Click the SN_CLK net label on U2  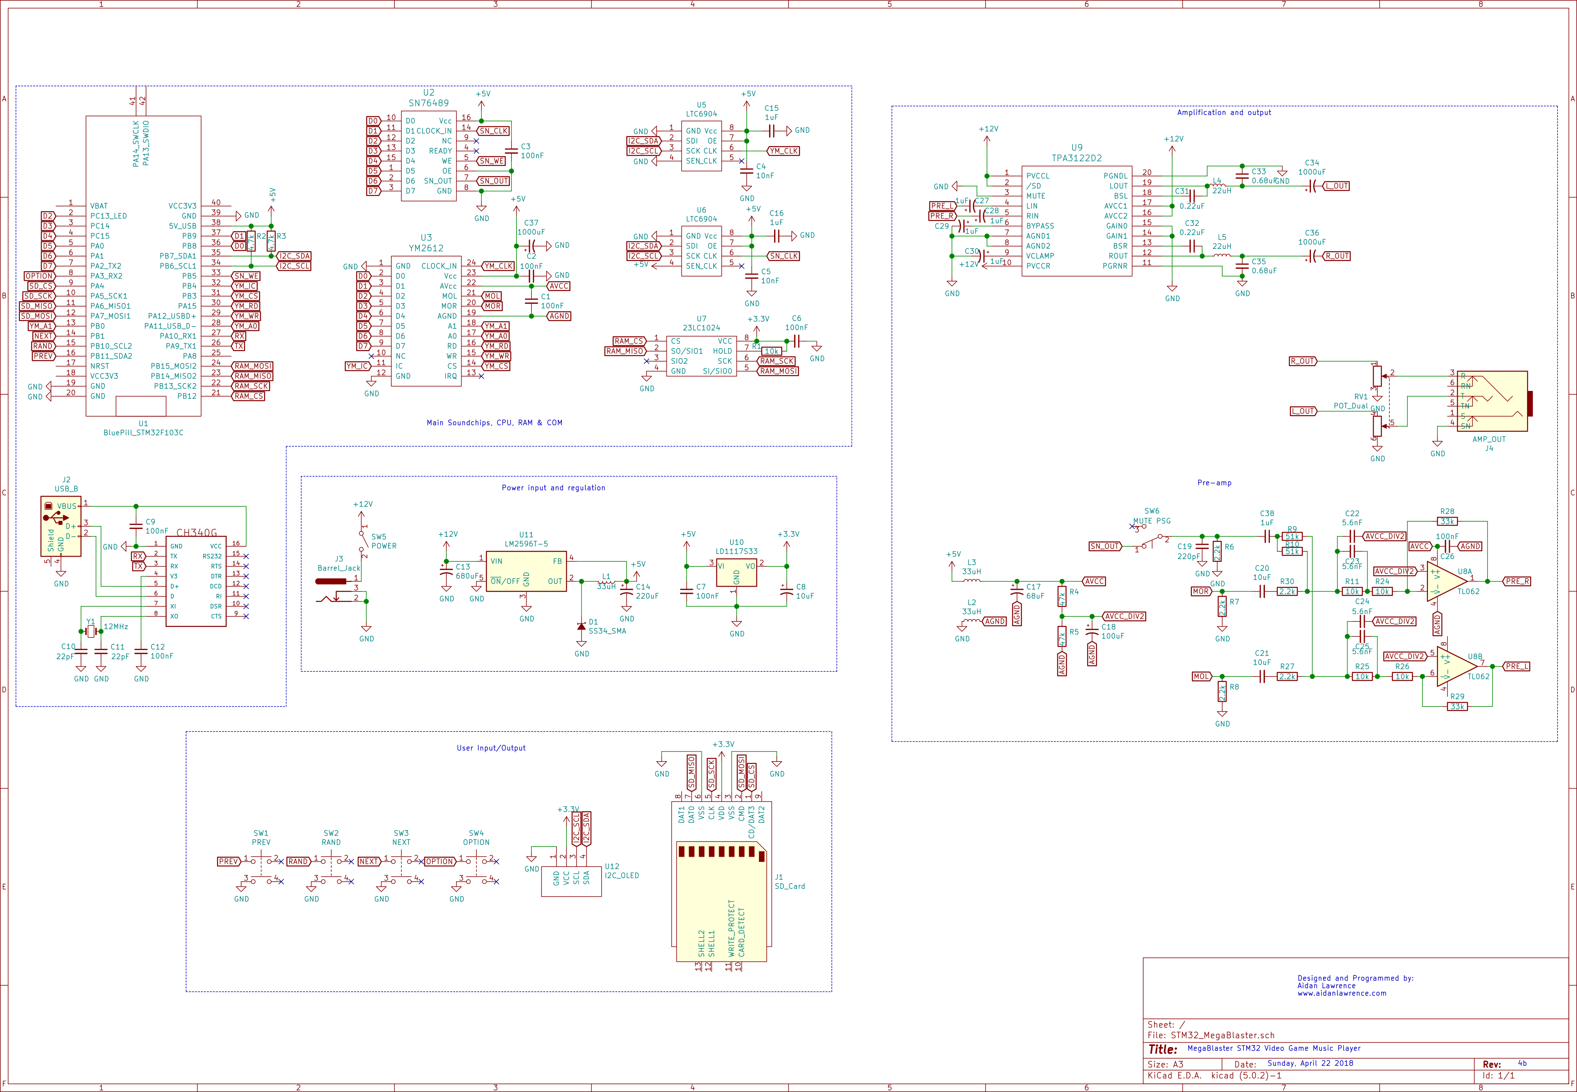[493, 131]
